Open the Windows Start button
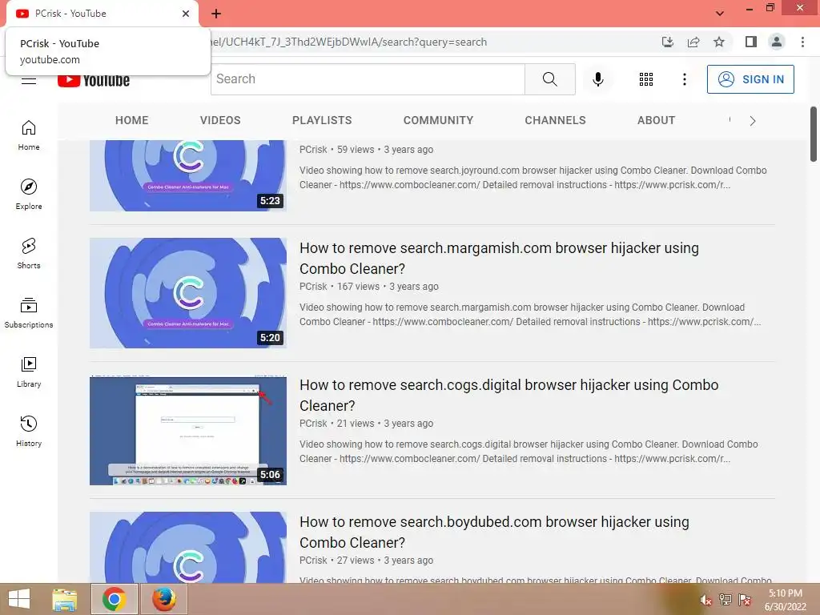The width and height of the screenshot is (820, 615). point(19,599)
